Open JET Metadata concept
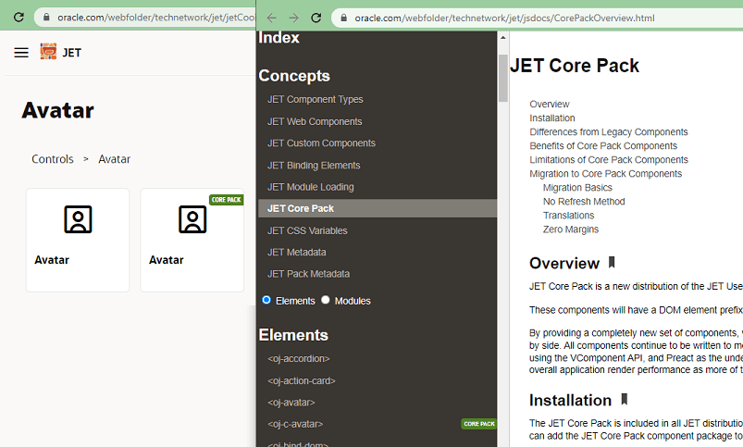743x447 pixels. (x=297, y=252)
